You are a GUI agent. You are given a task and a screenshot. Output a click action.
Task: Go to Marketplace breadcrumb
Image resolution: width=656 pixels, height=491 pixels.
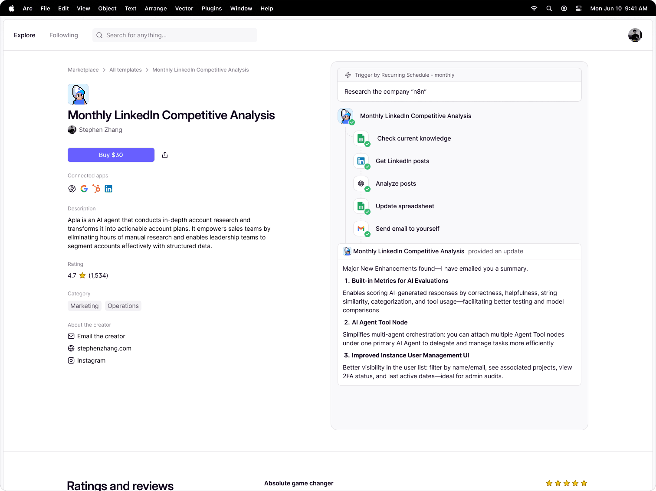(x=83, y=70)
